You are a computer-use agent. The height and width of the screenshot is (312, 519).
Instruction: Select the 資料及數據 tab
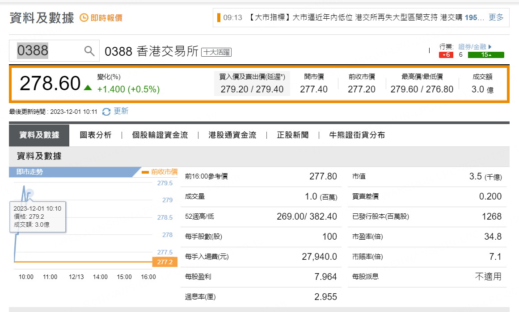pos(39,135)
